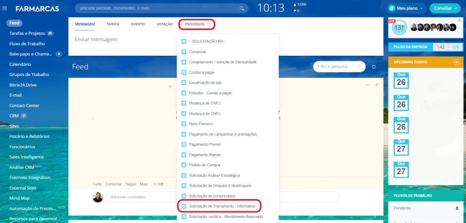
Task: Select Solicitação de Treinamento / Informativo
Action: 222,206
